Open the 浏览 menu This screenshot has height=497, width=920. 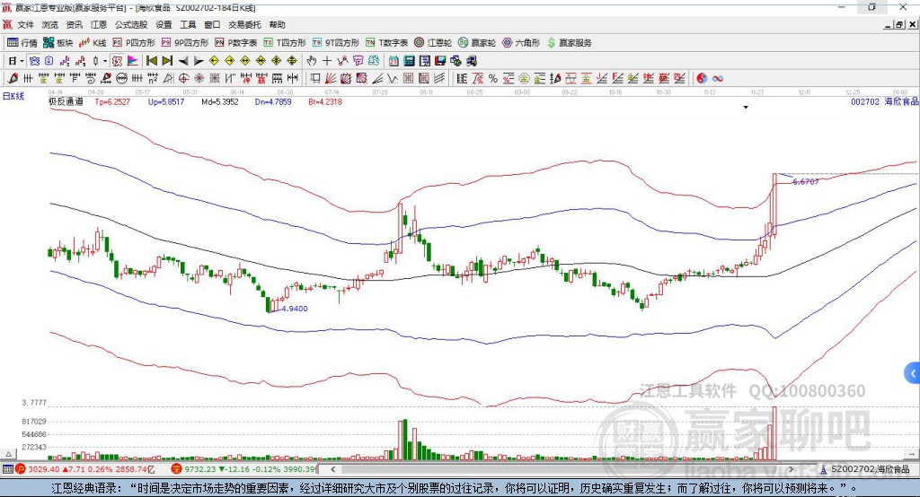50,24
